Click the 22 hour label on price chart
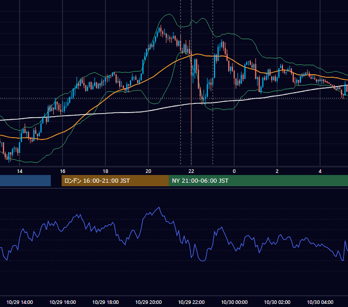348x307 pixels. click(191, 171)
